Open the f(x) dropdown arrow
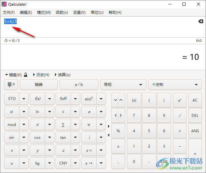This screenshot has height=173, width=206. (50, 99)
